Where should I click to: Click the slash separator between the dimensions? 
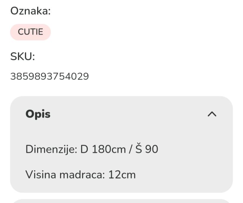(130, 149)
